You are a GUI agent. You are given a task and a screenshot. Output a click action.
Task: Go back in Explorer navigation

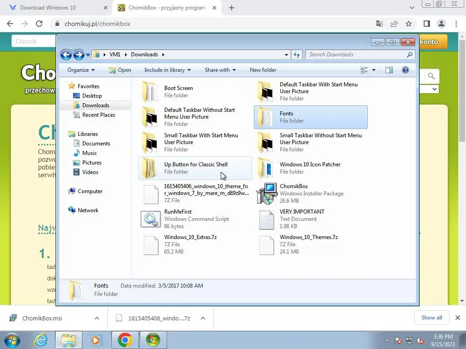66,55
